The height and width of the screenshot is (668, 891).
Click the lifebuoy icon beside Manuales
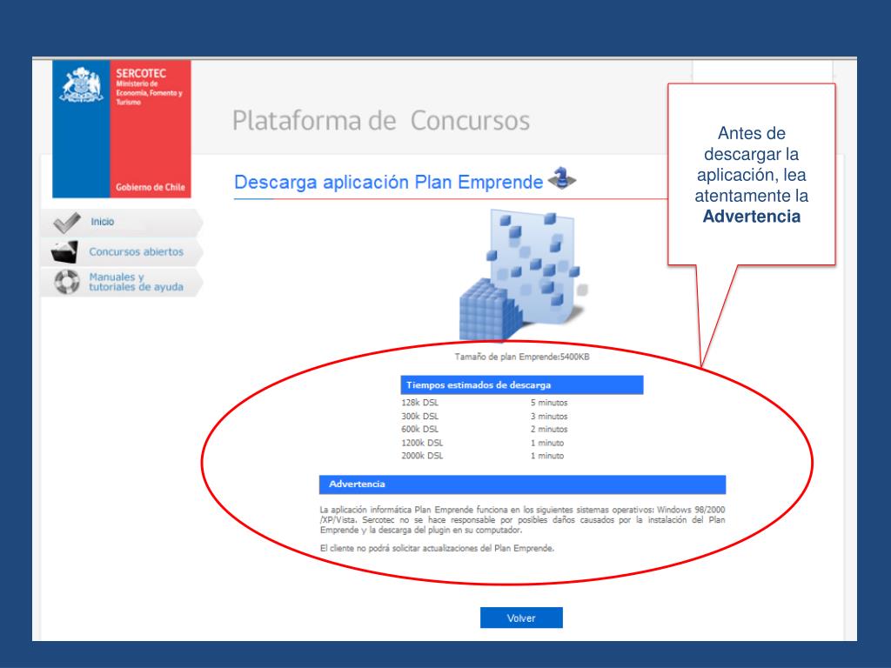click(x=66, y=282)
